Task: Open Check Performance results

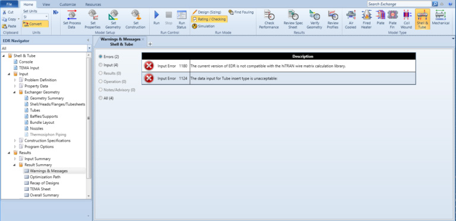Action: click(x=269, y=19)
